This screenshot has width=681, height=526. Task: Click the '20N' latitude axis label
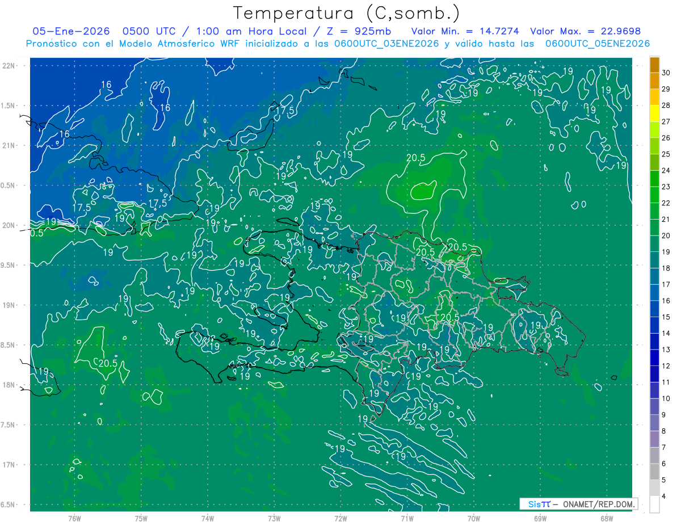10,225
